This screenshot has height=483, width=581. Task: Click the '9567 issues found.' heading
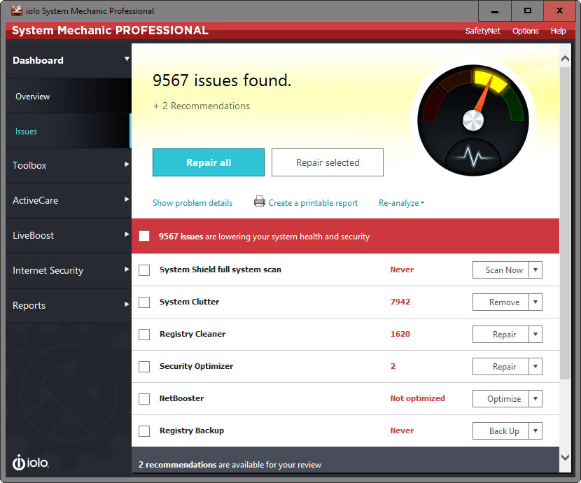tap(222, 80)
